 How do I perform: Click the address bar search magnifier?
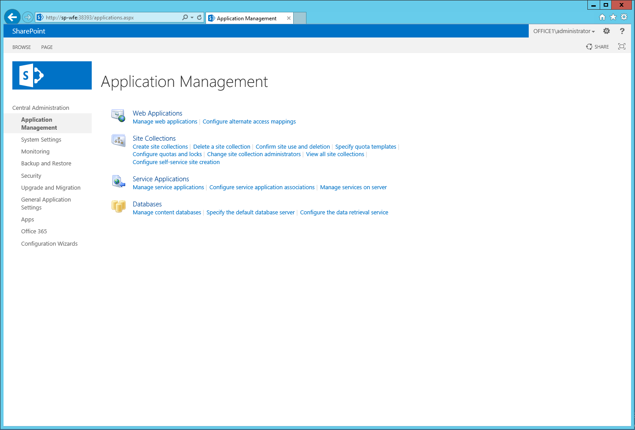pyautogui.click(x=185, y=17)
